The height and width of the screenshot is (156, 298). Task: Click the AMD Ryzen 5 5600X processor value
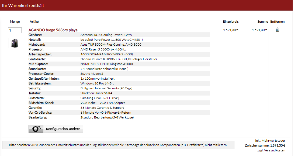(103, 49)
